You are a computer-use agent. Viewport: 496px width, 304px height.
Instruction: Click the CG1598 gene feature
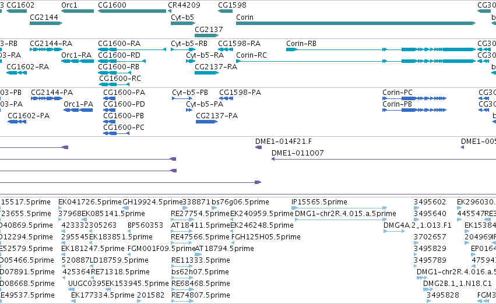(225, 11)
